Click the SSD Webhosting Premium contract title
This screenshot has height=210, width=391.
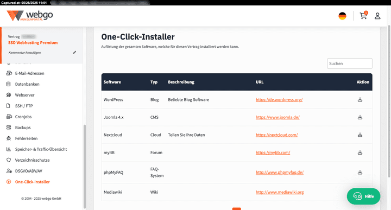pyautogui.click(x=33, y=43)
